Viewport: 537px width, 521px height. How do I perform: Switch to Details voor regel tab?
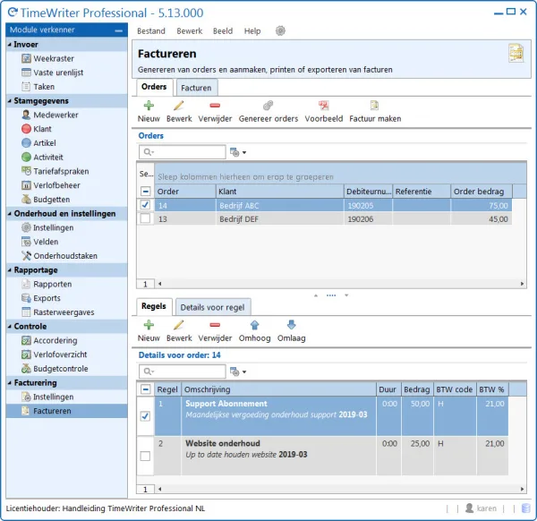(x=213, y=307)
